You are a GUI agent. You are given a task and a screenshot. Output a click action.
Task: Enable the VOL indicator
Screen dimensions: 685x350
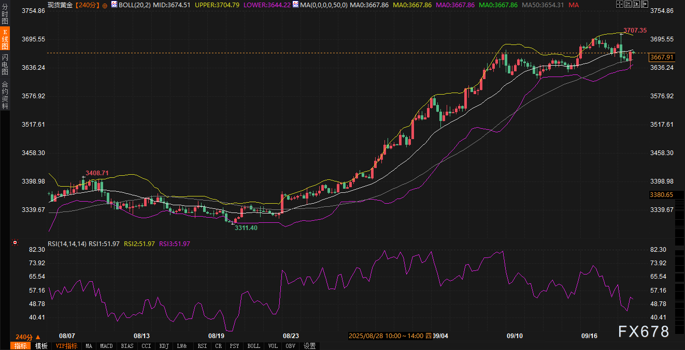(x=273, y=346)
